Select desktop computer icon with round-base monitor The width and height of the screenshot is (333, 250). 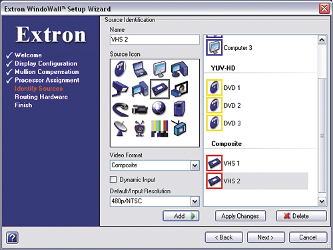point(179,69)
